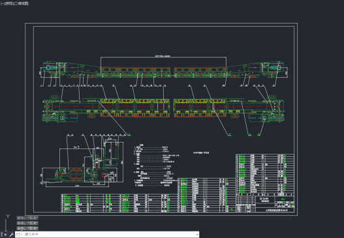This screenshot has height=238, width=344.
Task: Expand command history with the right-end arrow
Action: pos(197,235)
